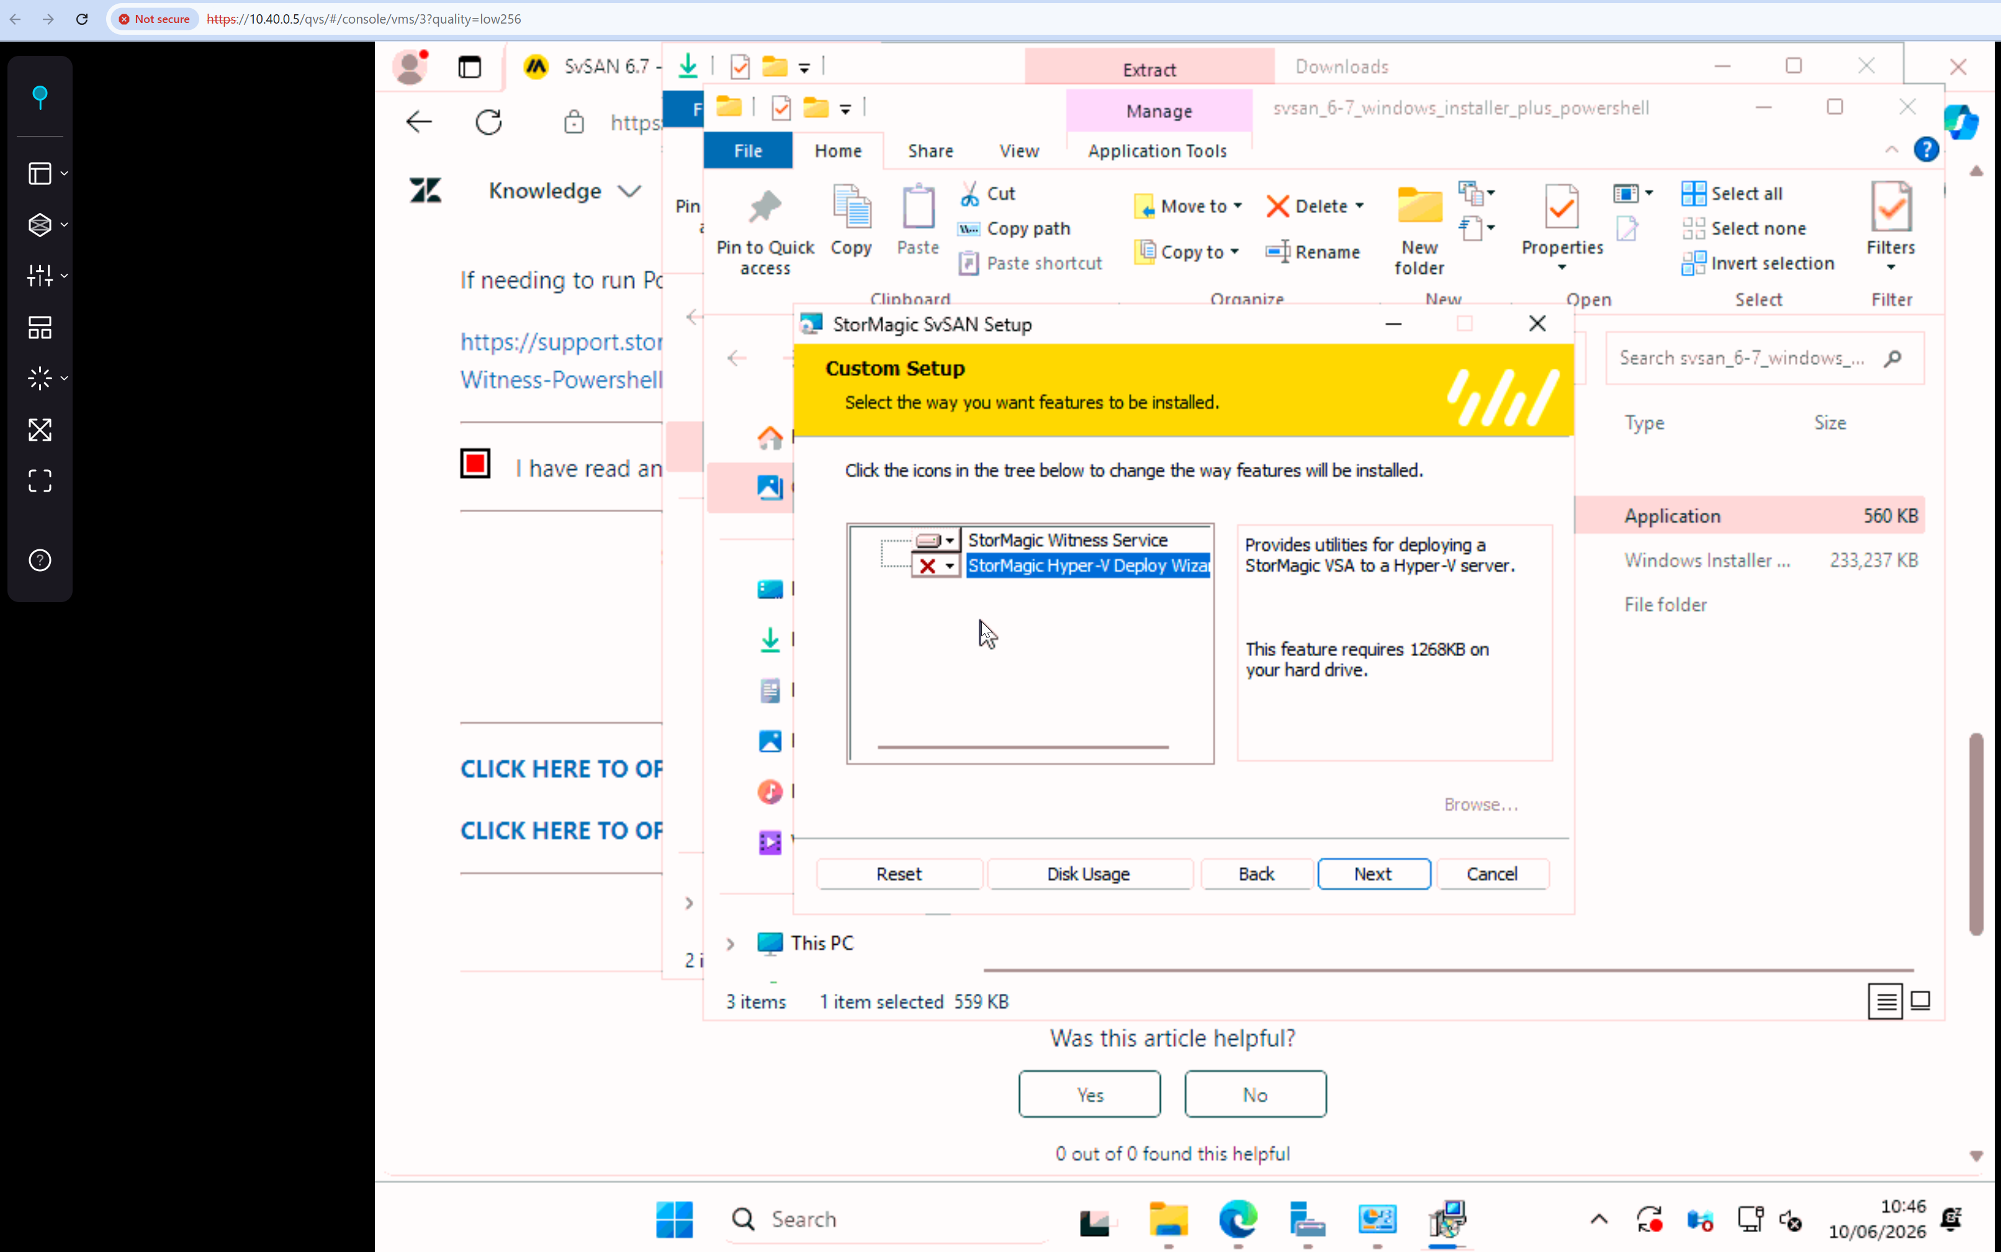Click Yes under 'Was this article helpful?'
The image size is (2001, 1252).
point(1089,1094)
